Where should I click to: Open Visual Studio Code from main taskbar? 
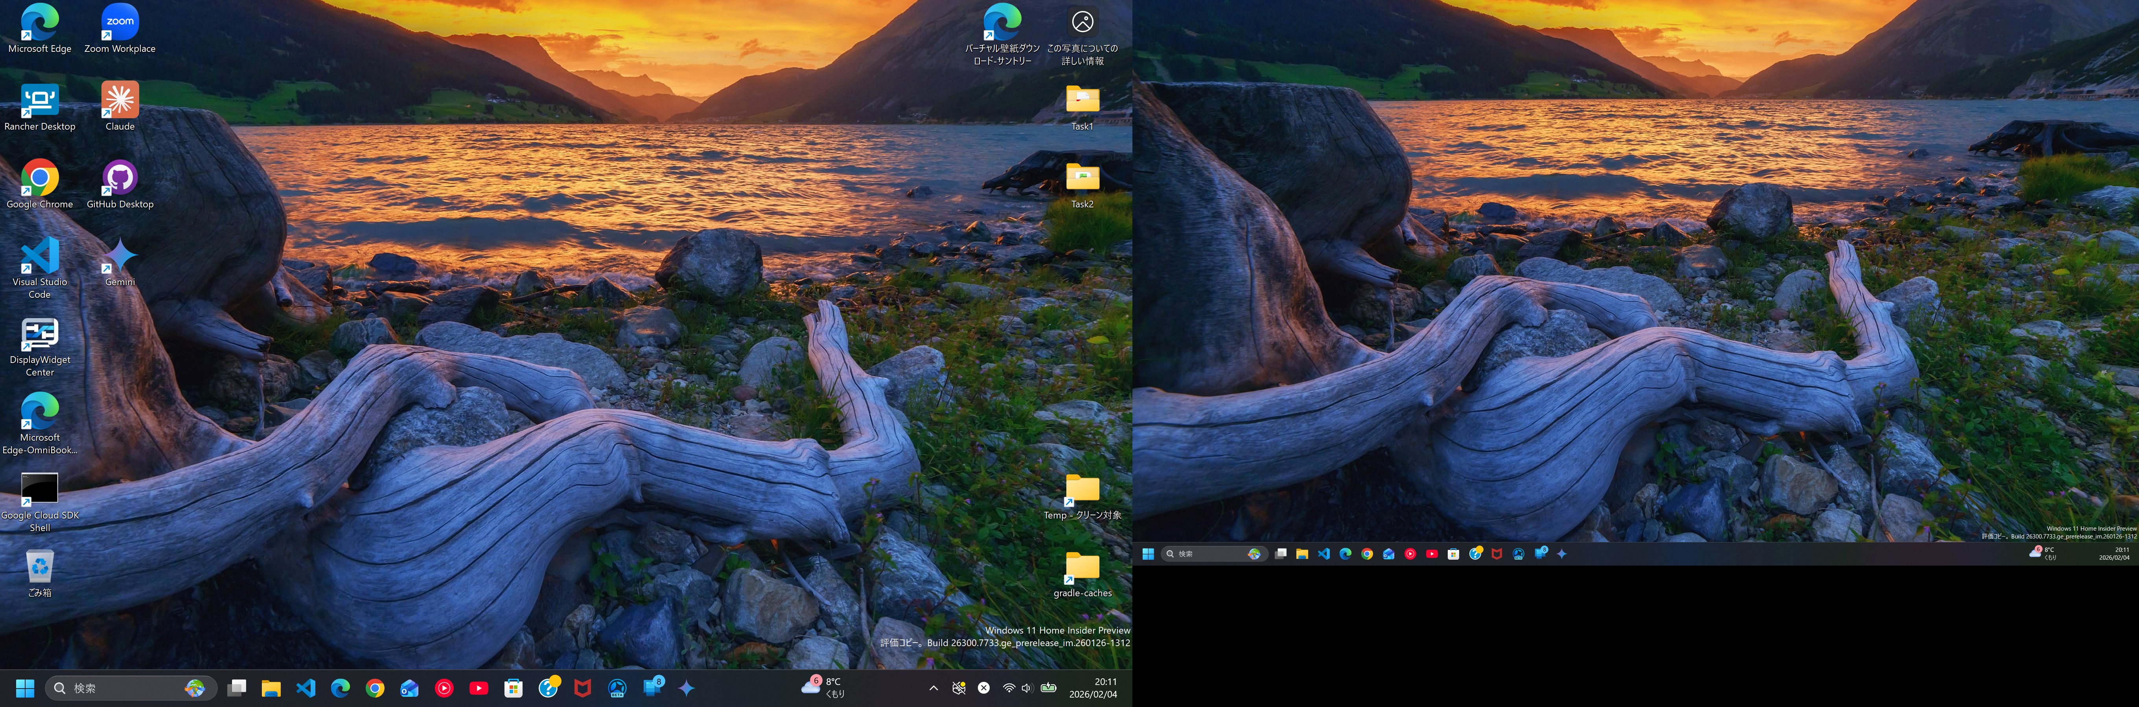pos(306,688)
